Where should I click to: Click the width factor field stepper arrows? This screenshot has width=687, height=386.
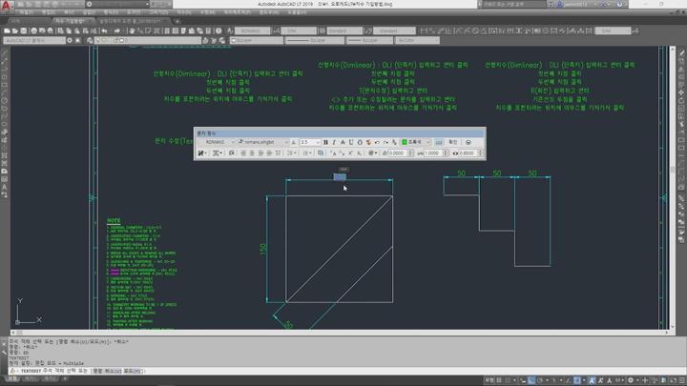(x=480, y=153)
